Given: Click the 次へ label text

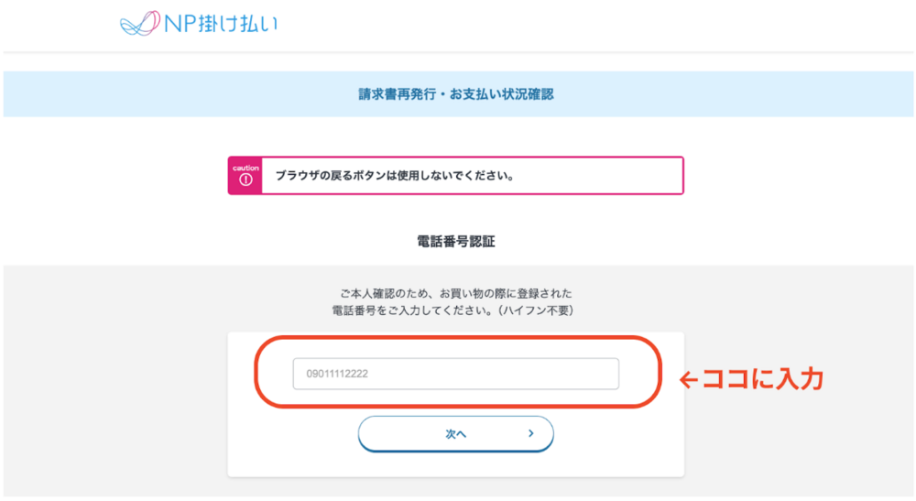Looking at the screenshot, I should pyautogui.click(x=455, y=434).
